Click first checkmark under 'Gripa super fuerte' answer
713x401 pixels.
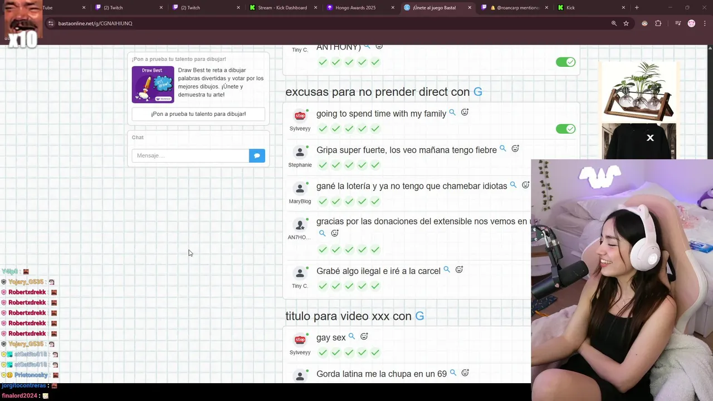pyautogui.click(x=323, y=165)
